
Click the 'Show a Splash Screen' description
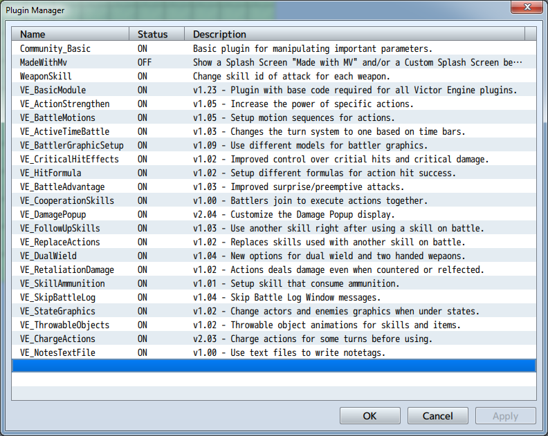pyautogui.click(x=358, y=62)
